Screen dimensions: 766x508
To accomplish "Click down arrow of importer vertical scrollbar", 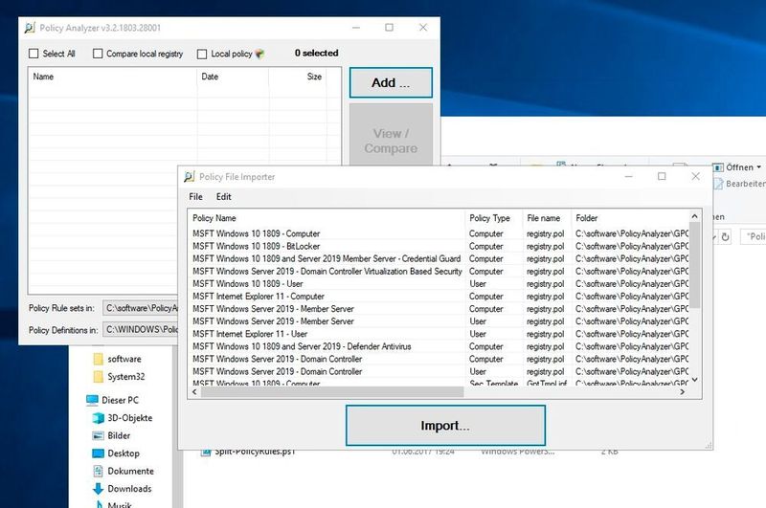I will (695, 380).
